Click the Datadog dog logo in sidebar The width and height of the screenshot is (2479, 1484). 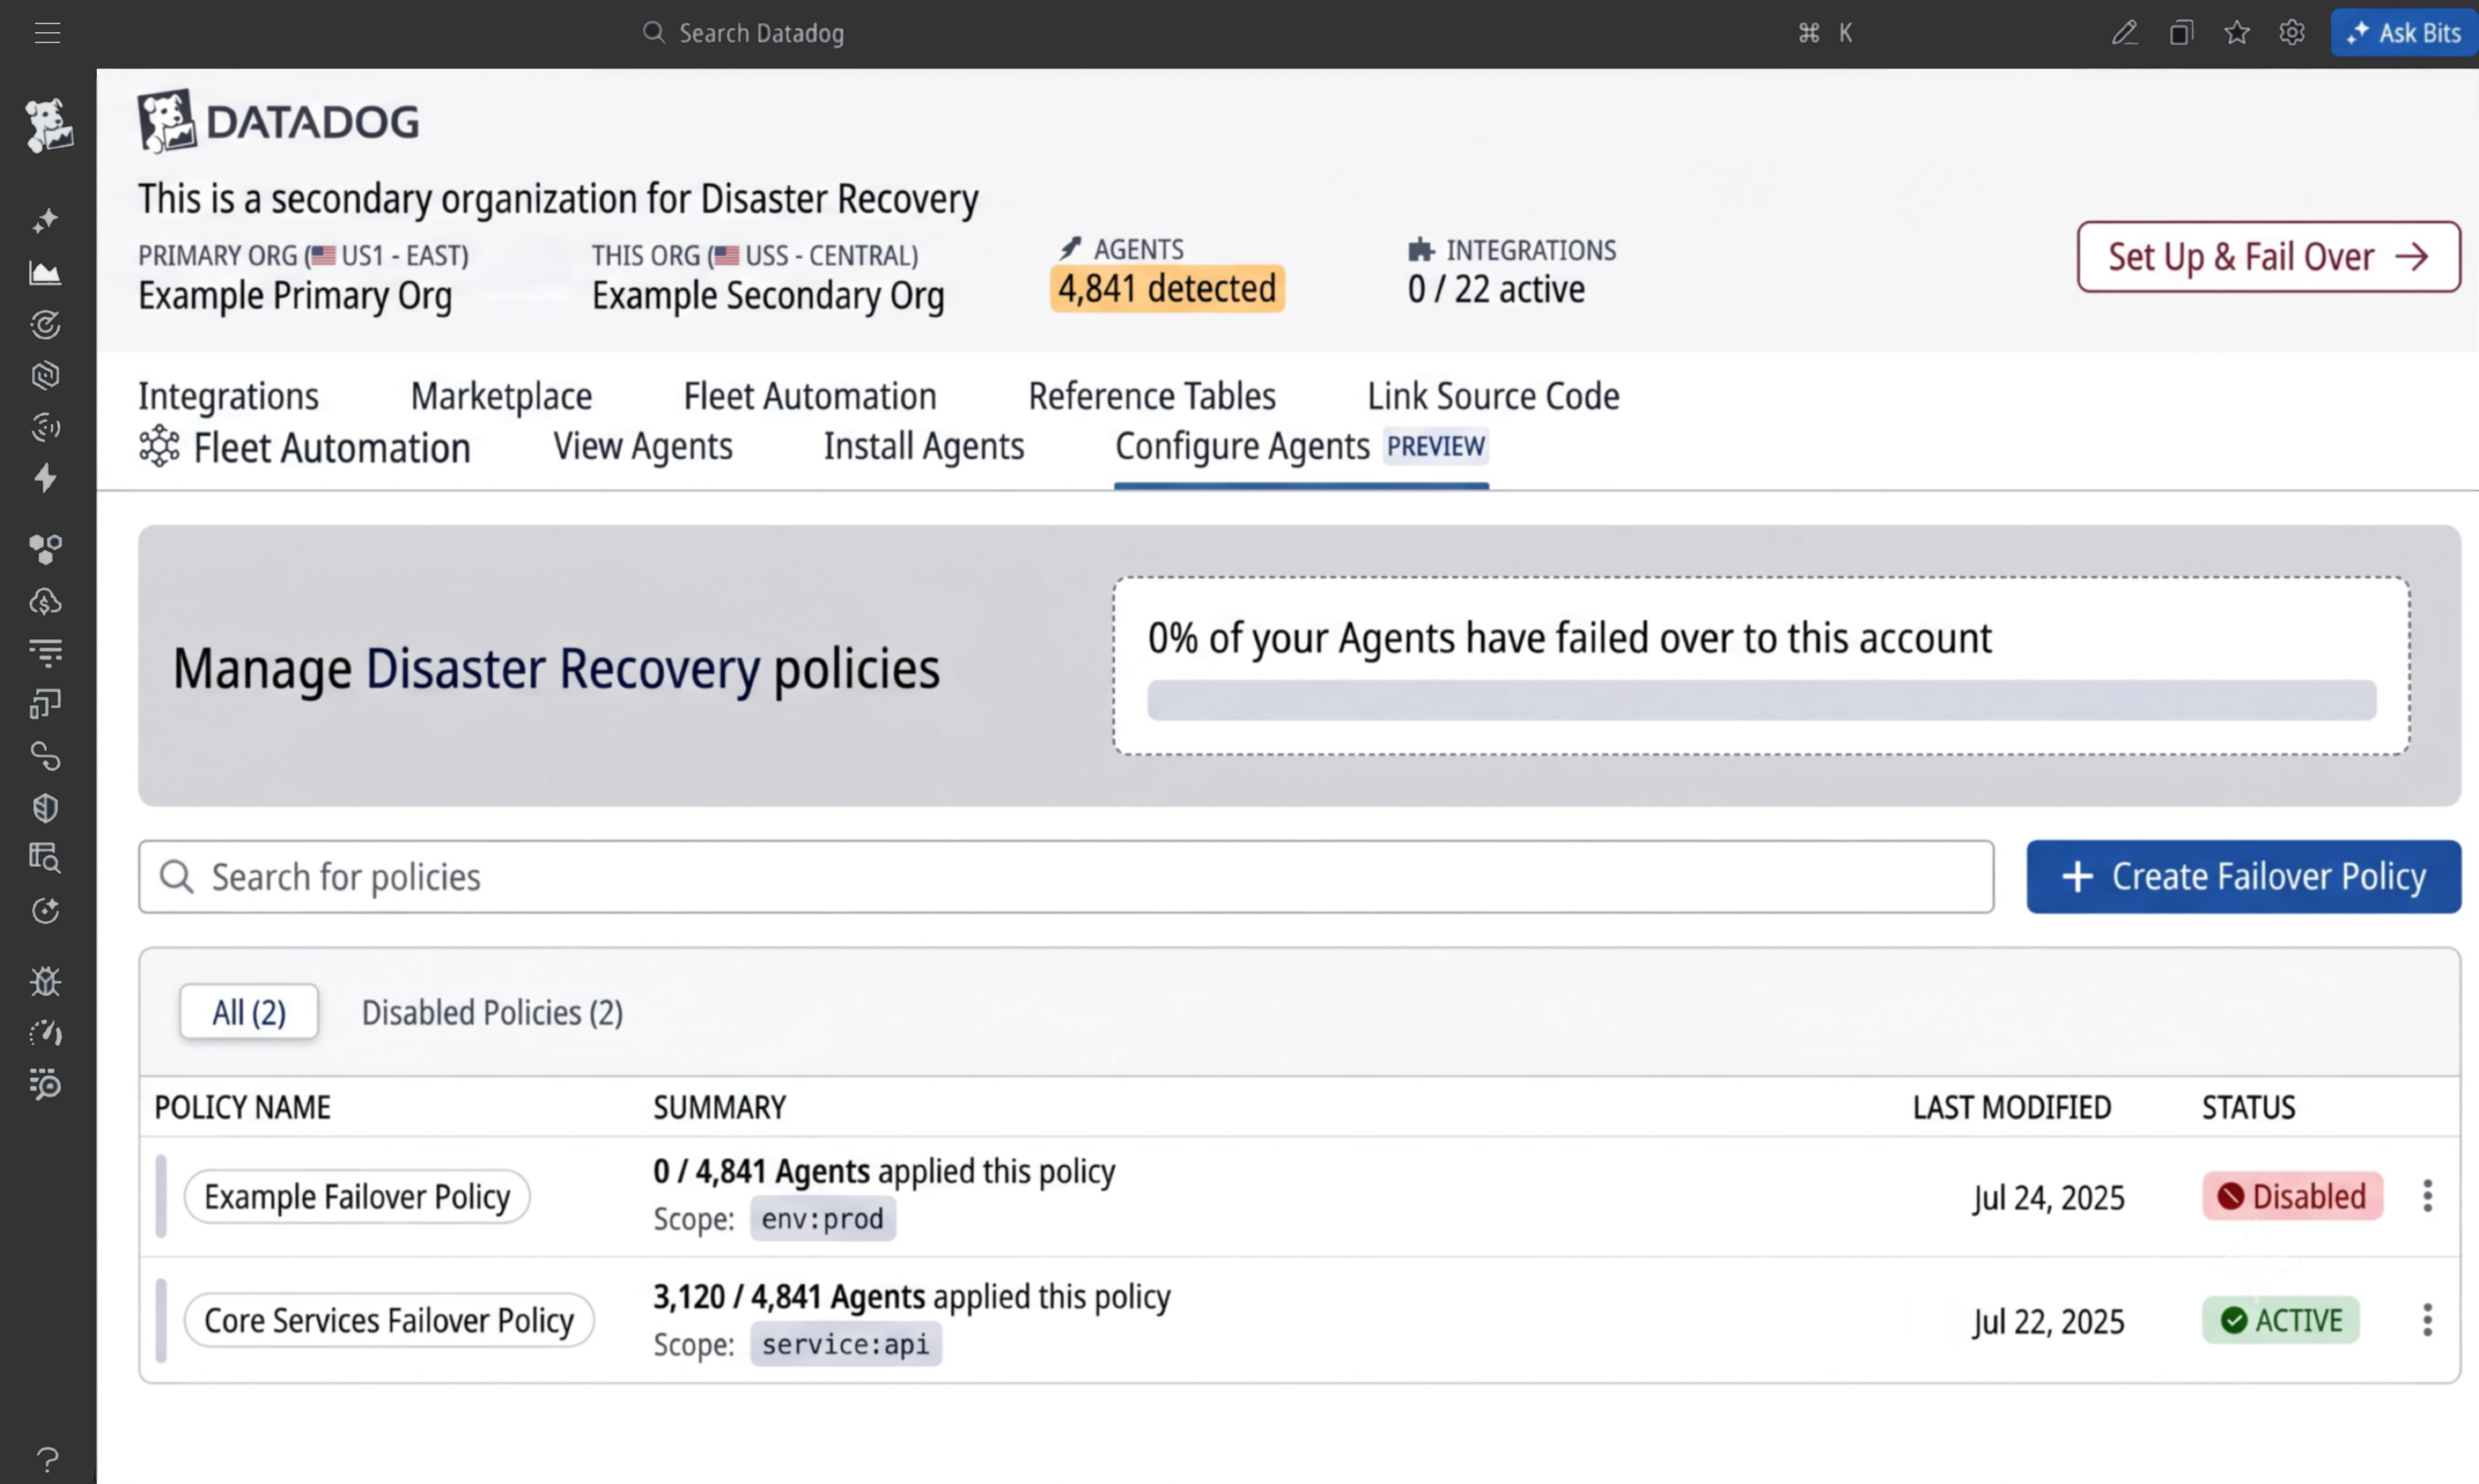[48, 125]
